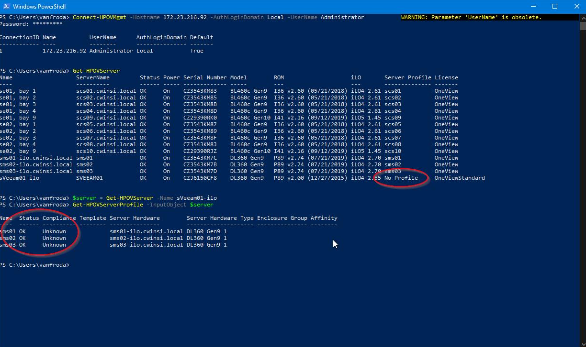Click the circled Unknown compliance entries
586x347 pixels.
pyautogui.click(x=54, y=238)
